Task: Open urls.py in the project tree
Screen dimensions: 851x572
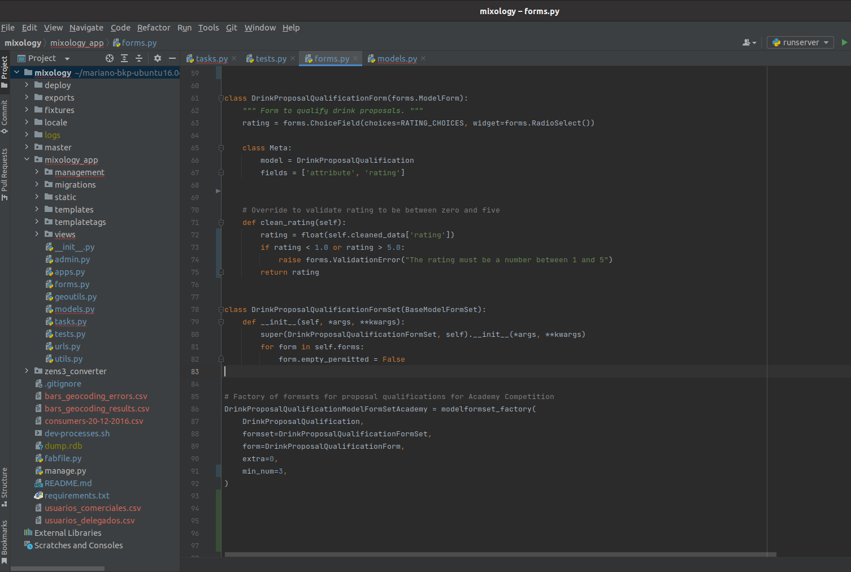Action: point(67,346)
